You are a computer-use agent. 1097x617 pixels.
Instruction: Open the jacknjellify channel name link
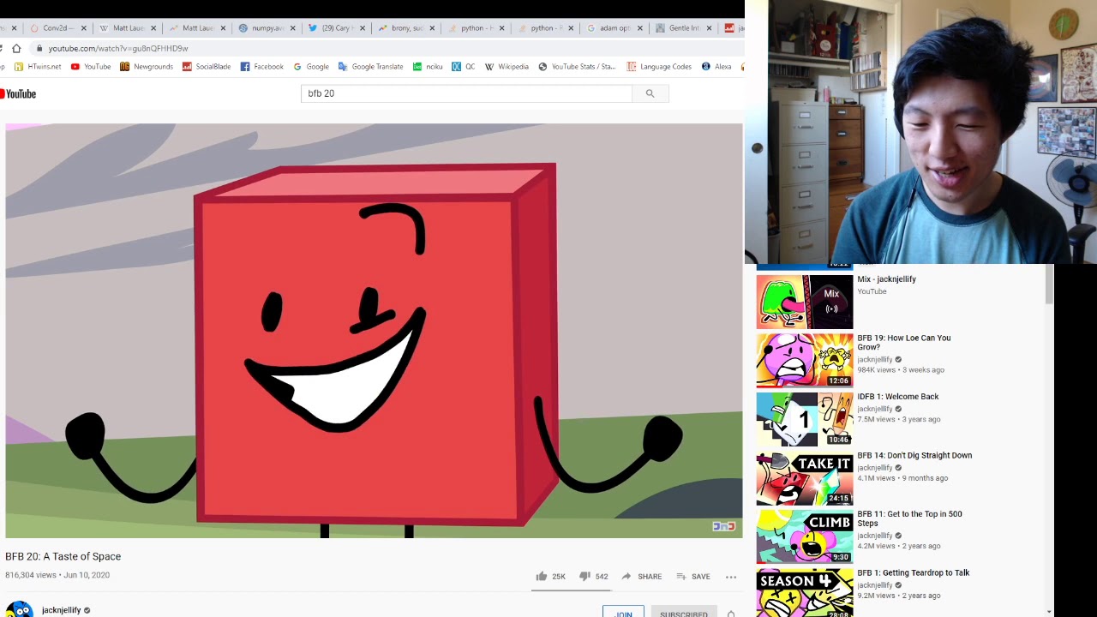coord(61,610)
